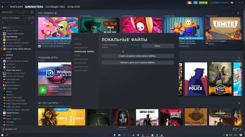
Task: Play Wallpaper Engine with green play button
Action: tap(43, 90)
